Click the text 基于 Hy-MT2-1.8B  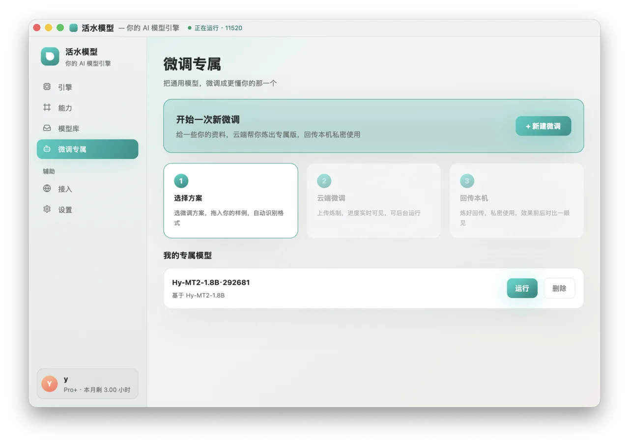pos(198,295)
